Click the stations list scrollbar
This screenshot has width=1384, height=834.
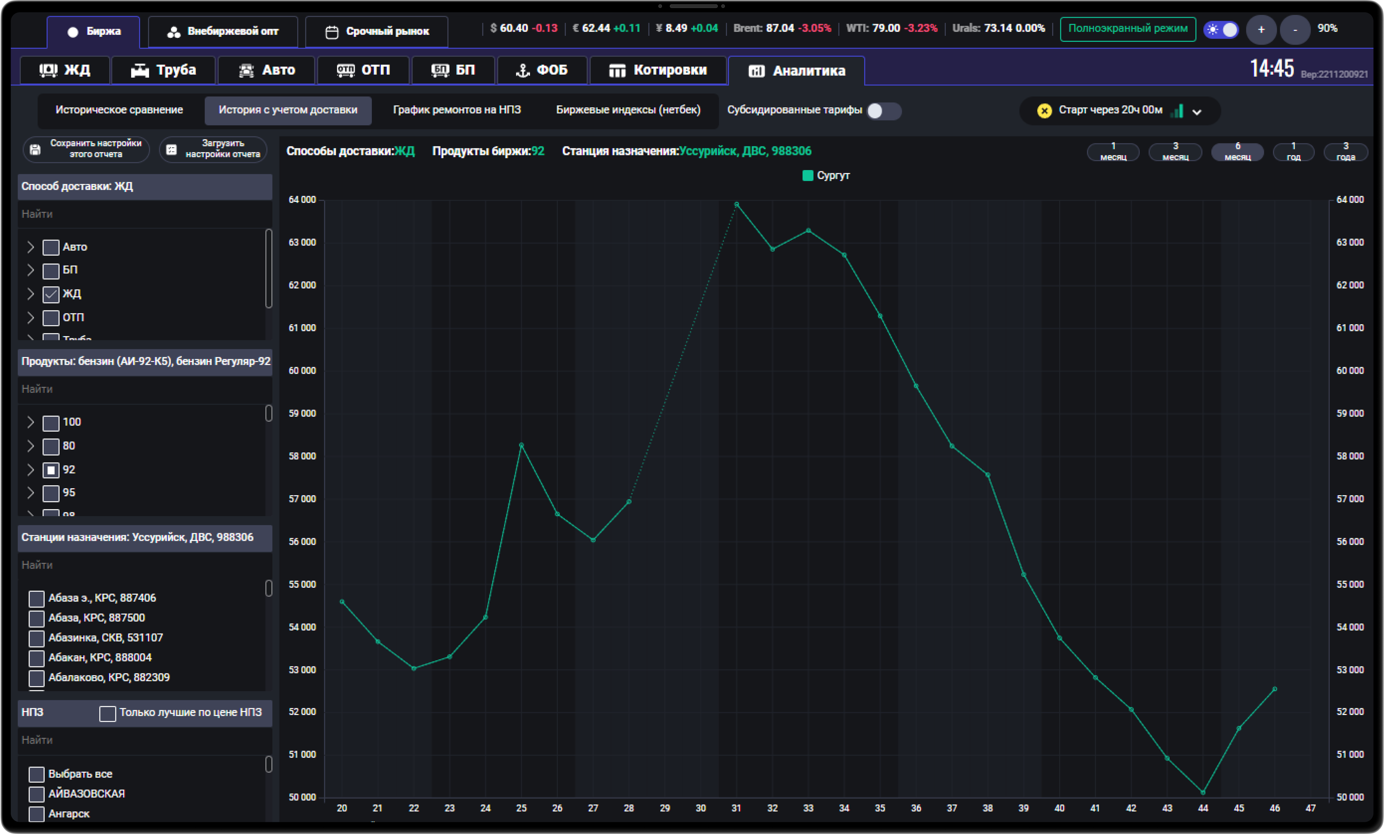click(x=268, y=588)
